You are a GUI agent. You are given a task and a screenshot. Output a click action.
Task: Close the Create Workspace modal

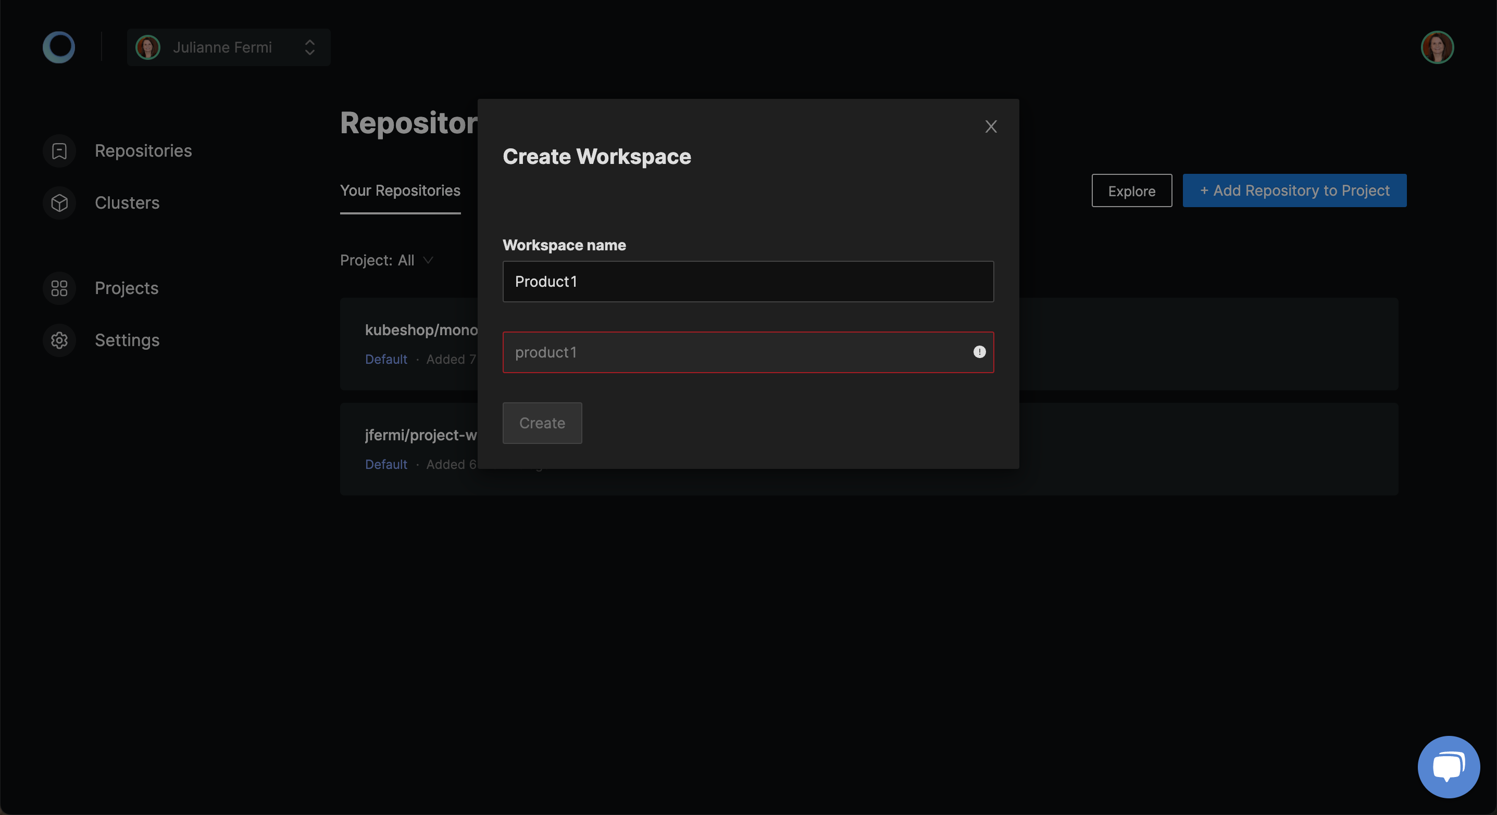[990, 126]
